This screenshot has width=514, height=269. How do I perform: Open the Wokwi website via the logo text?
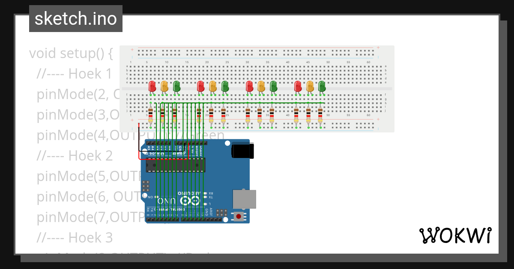click(460, 235)
